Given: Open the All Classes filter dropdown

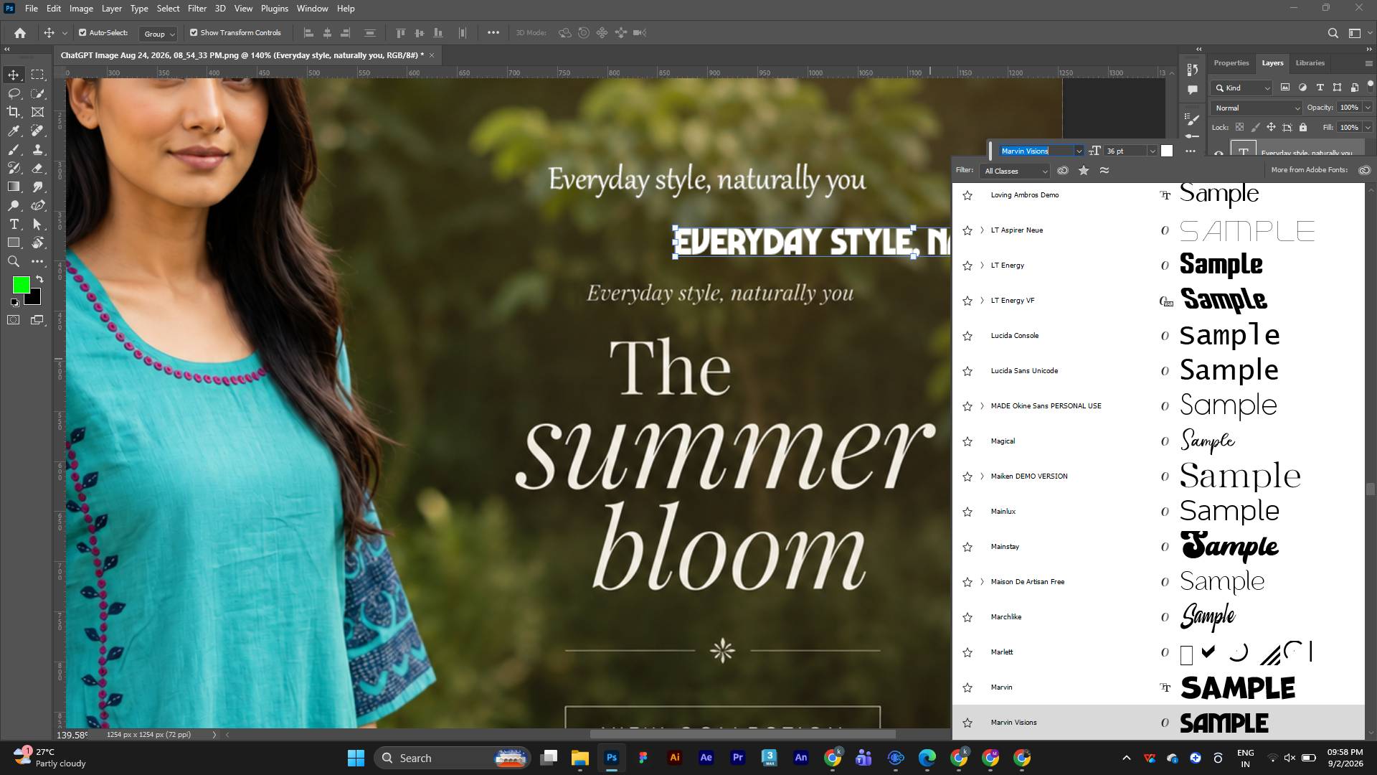Looking at the screenshot, I should click(x=1016, y=171).
